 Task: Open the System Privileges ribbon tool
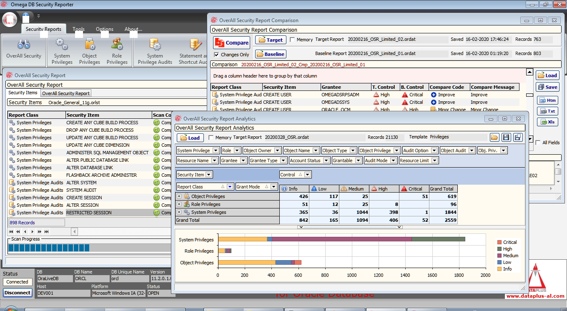coord(62,52)
